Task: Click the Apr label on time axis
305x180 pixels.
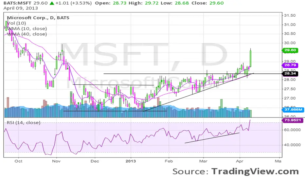Action: (240, 161)
